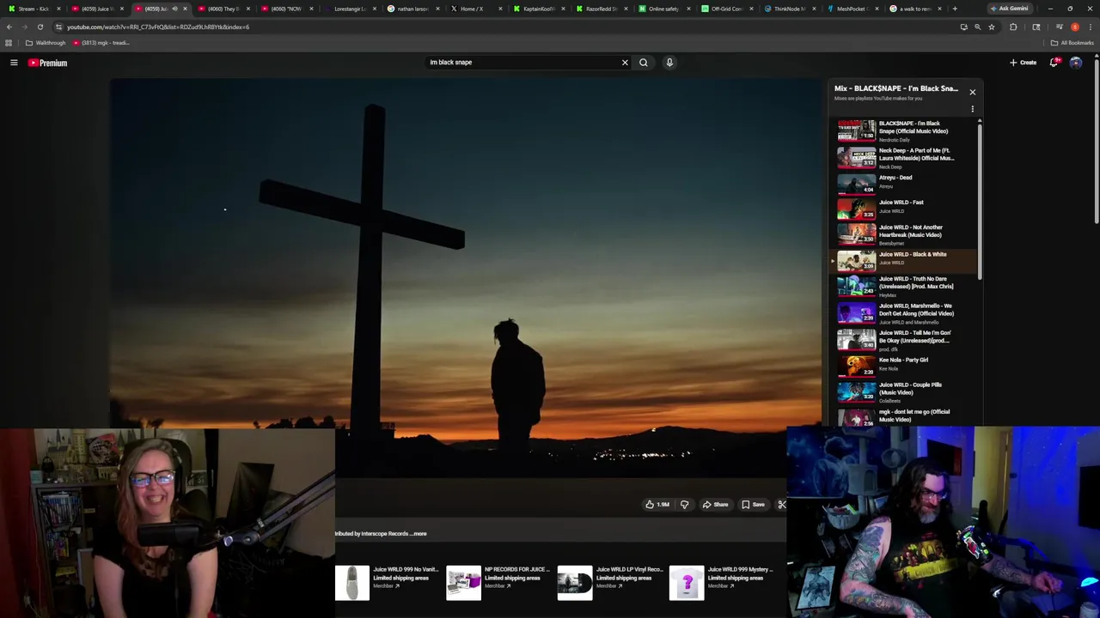The height and width of the screenshot is (618, 1100).
Task: Open 'NP RECORDS FOR JUICE' merch item
Action: click(x=498, y=582)
